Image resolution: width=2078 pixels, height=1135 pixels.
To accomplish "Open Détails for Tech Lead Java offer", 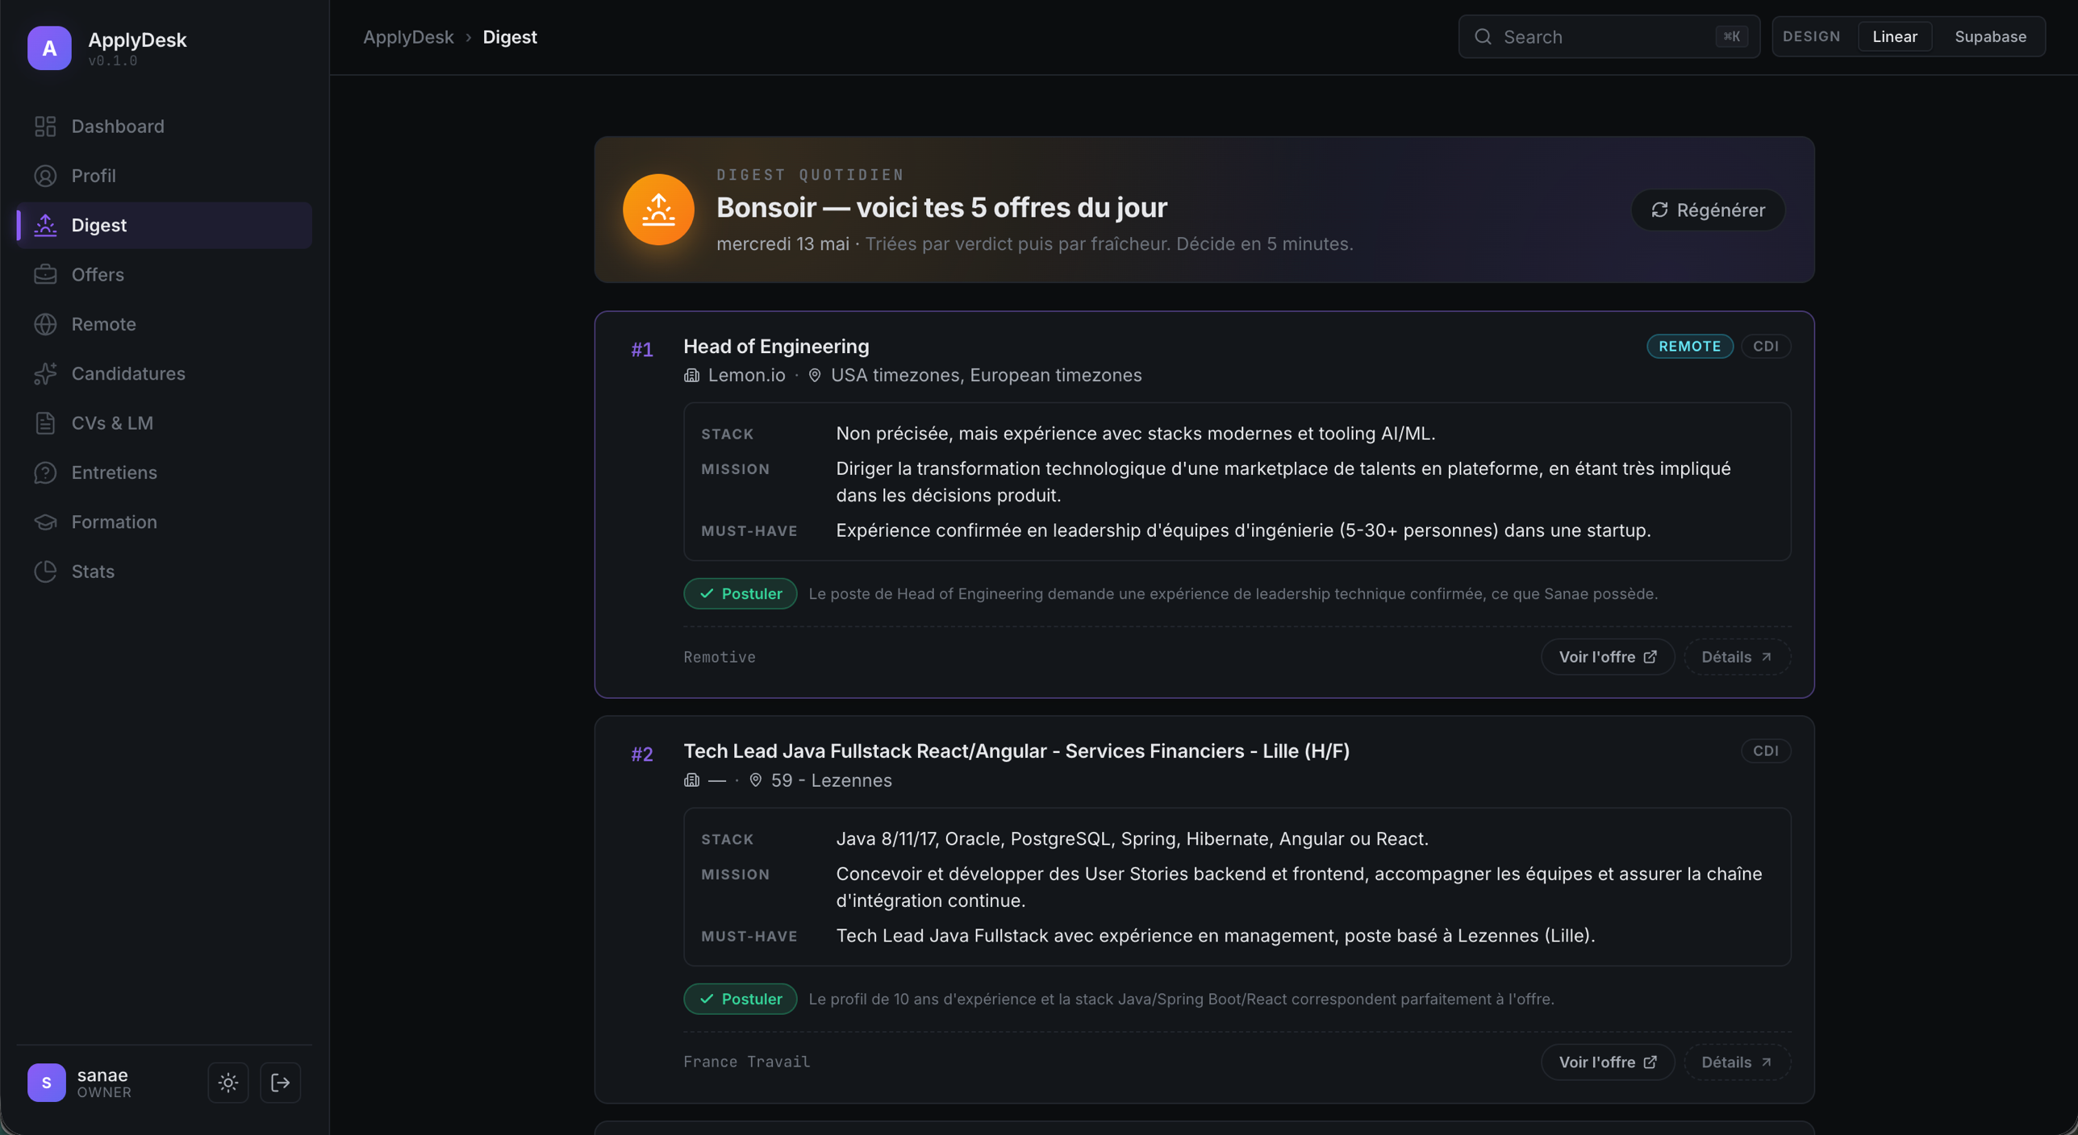I will (x=1737, y=1062).
